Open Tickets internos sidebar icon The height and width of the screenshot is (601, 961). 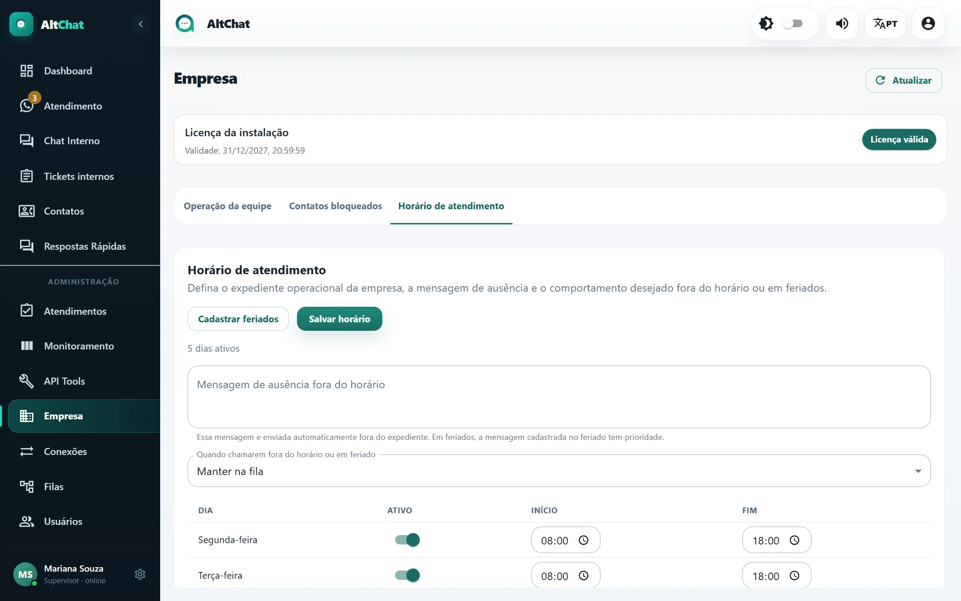27,176
